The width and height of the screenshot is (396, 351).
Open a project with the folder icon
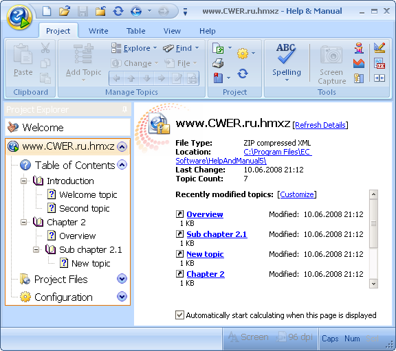65,12
